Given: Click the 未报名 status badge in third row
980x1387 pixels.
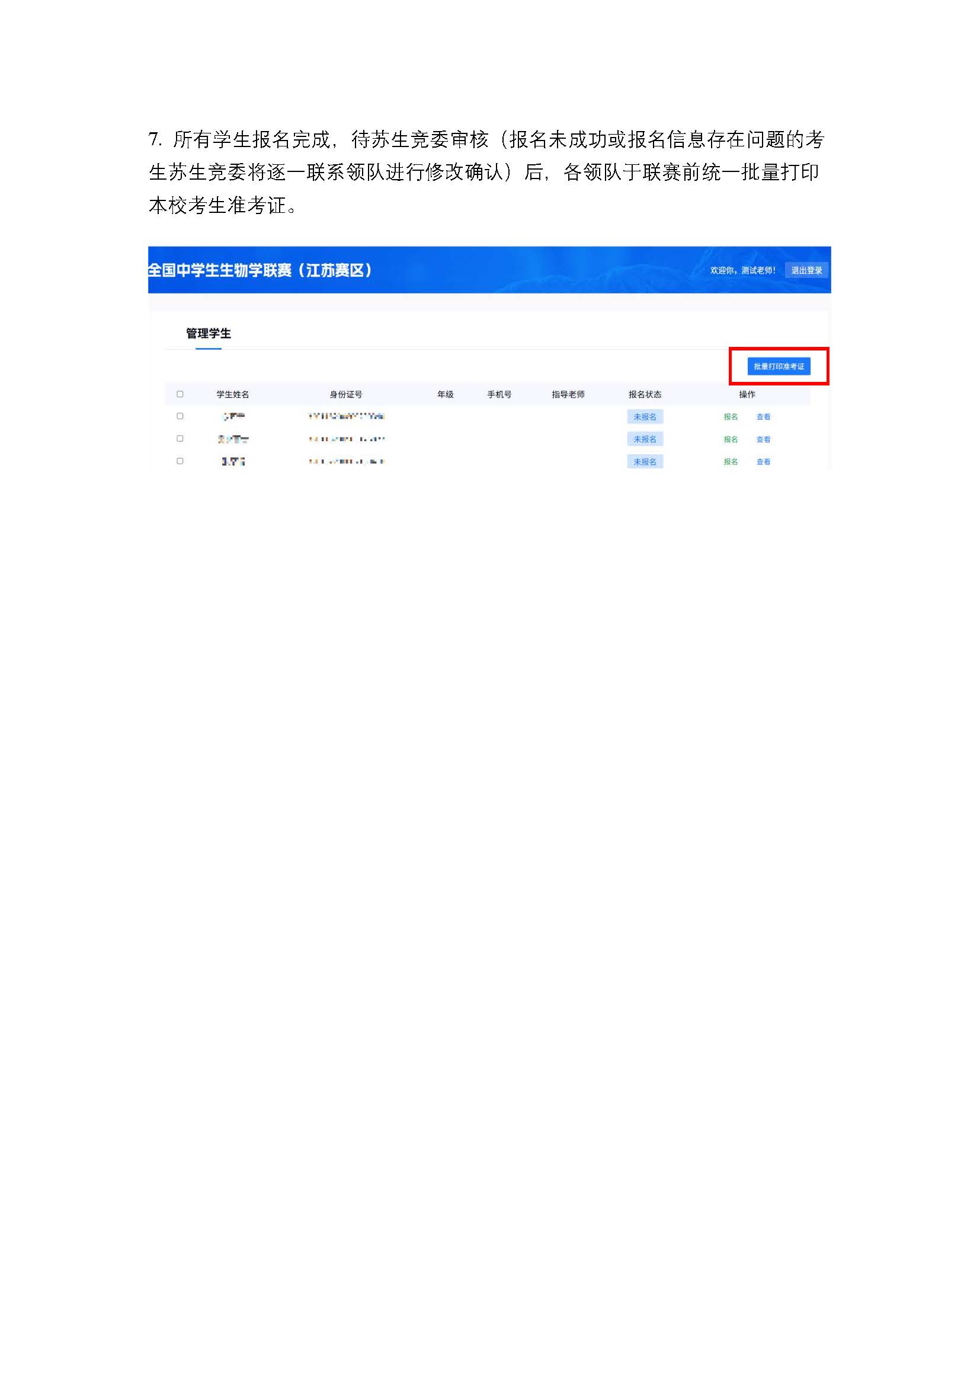Looking at the screenshot, I should click(x=645, y=461).
